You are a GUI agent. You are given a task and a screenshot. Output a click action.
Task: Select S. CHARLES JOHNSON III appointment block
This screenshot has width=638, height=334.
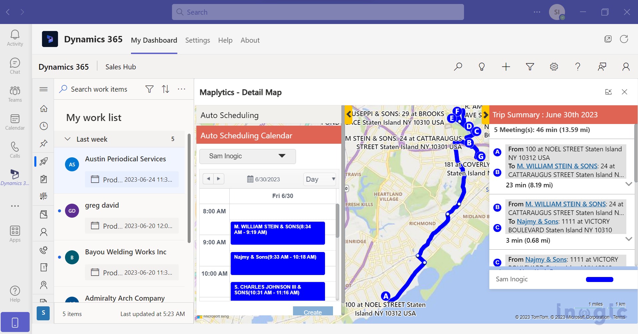(x=278, y=291)
